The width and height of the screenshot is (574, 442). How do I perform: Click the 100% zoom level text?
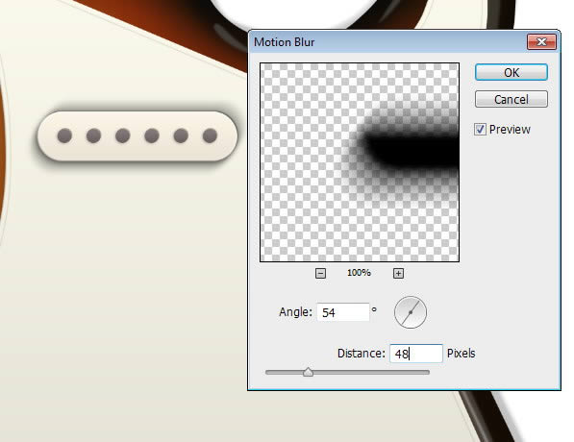(x=359, y=273)
